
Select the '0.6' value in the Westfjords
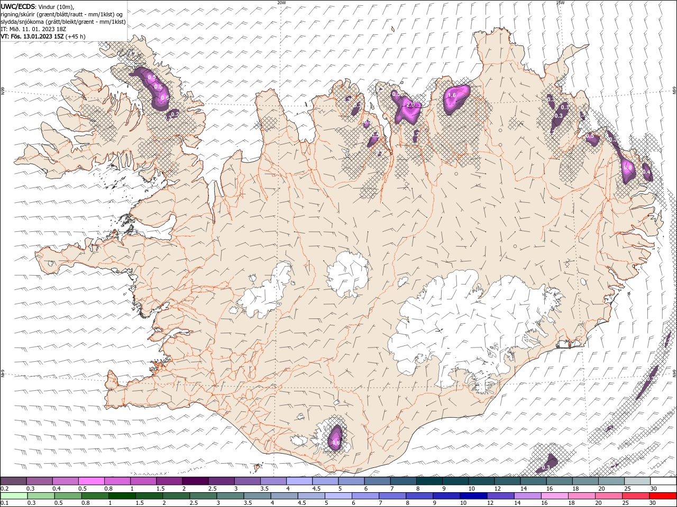click(x=164, y=98)
